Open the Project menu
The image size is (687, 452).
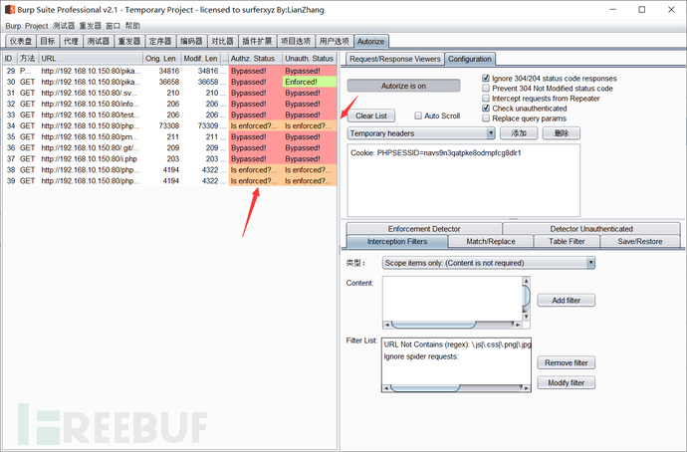coord(36,26)
